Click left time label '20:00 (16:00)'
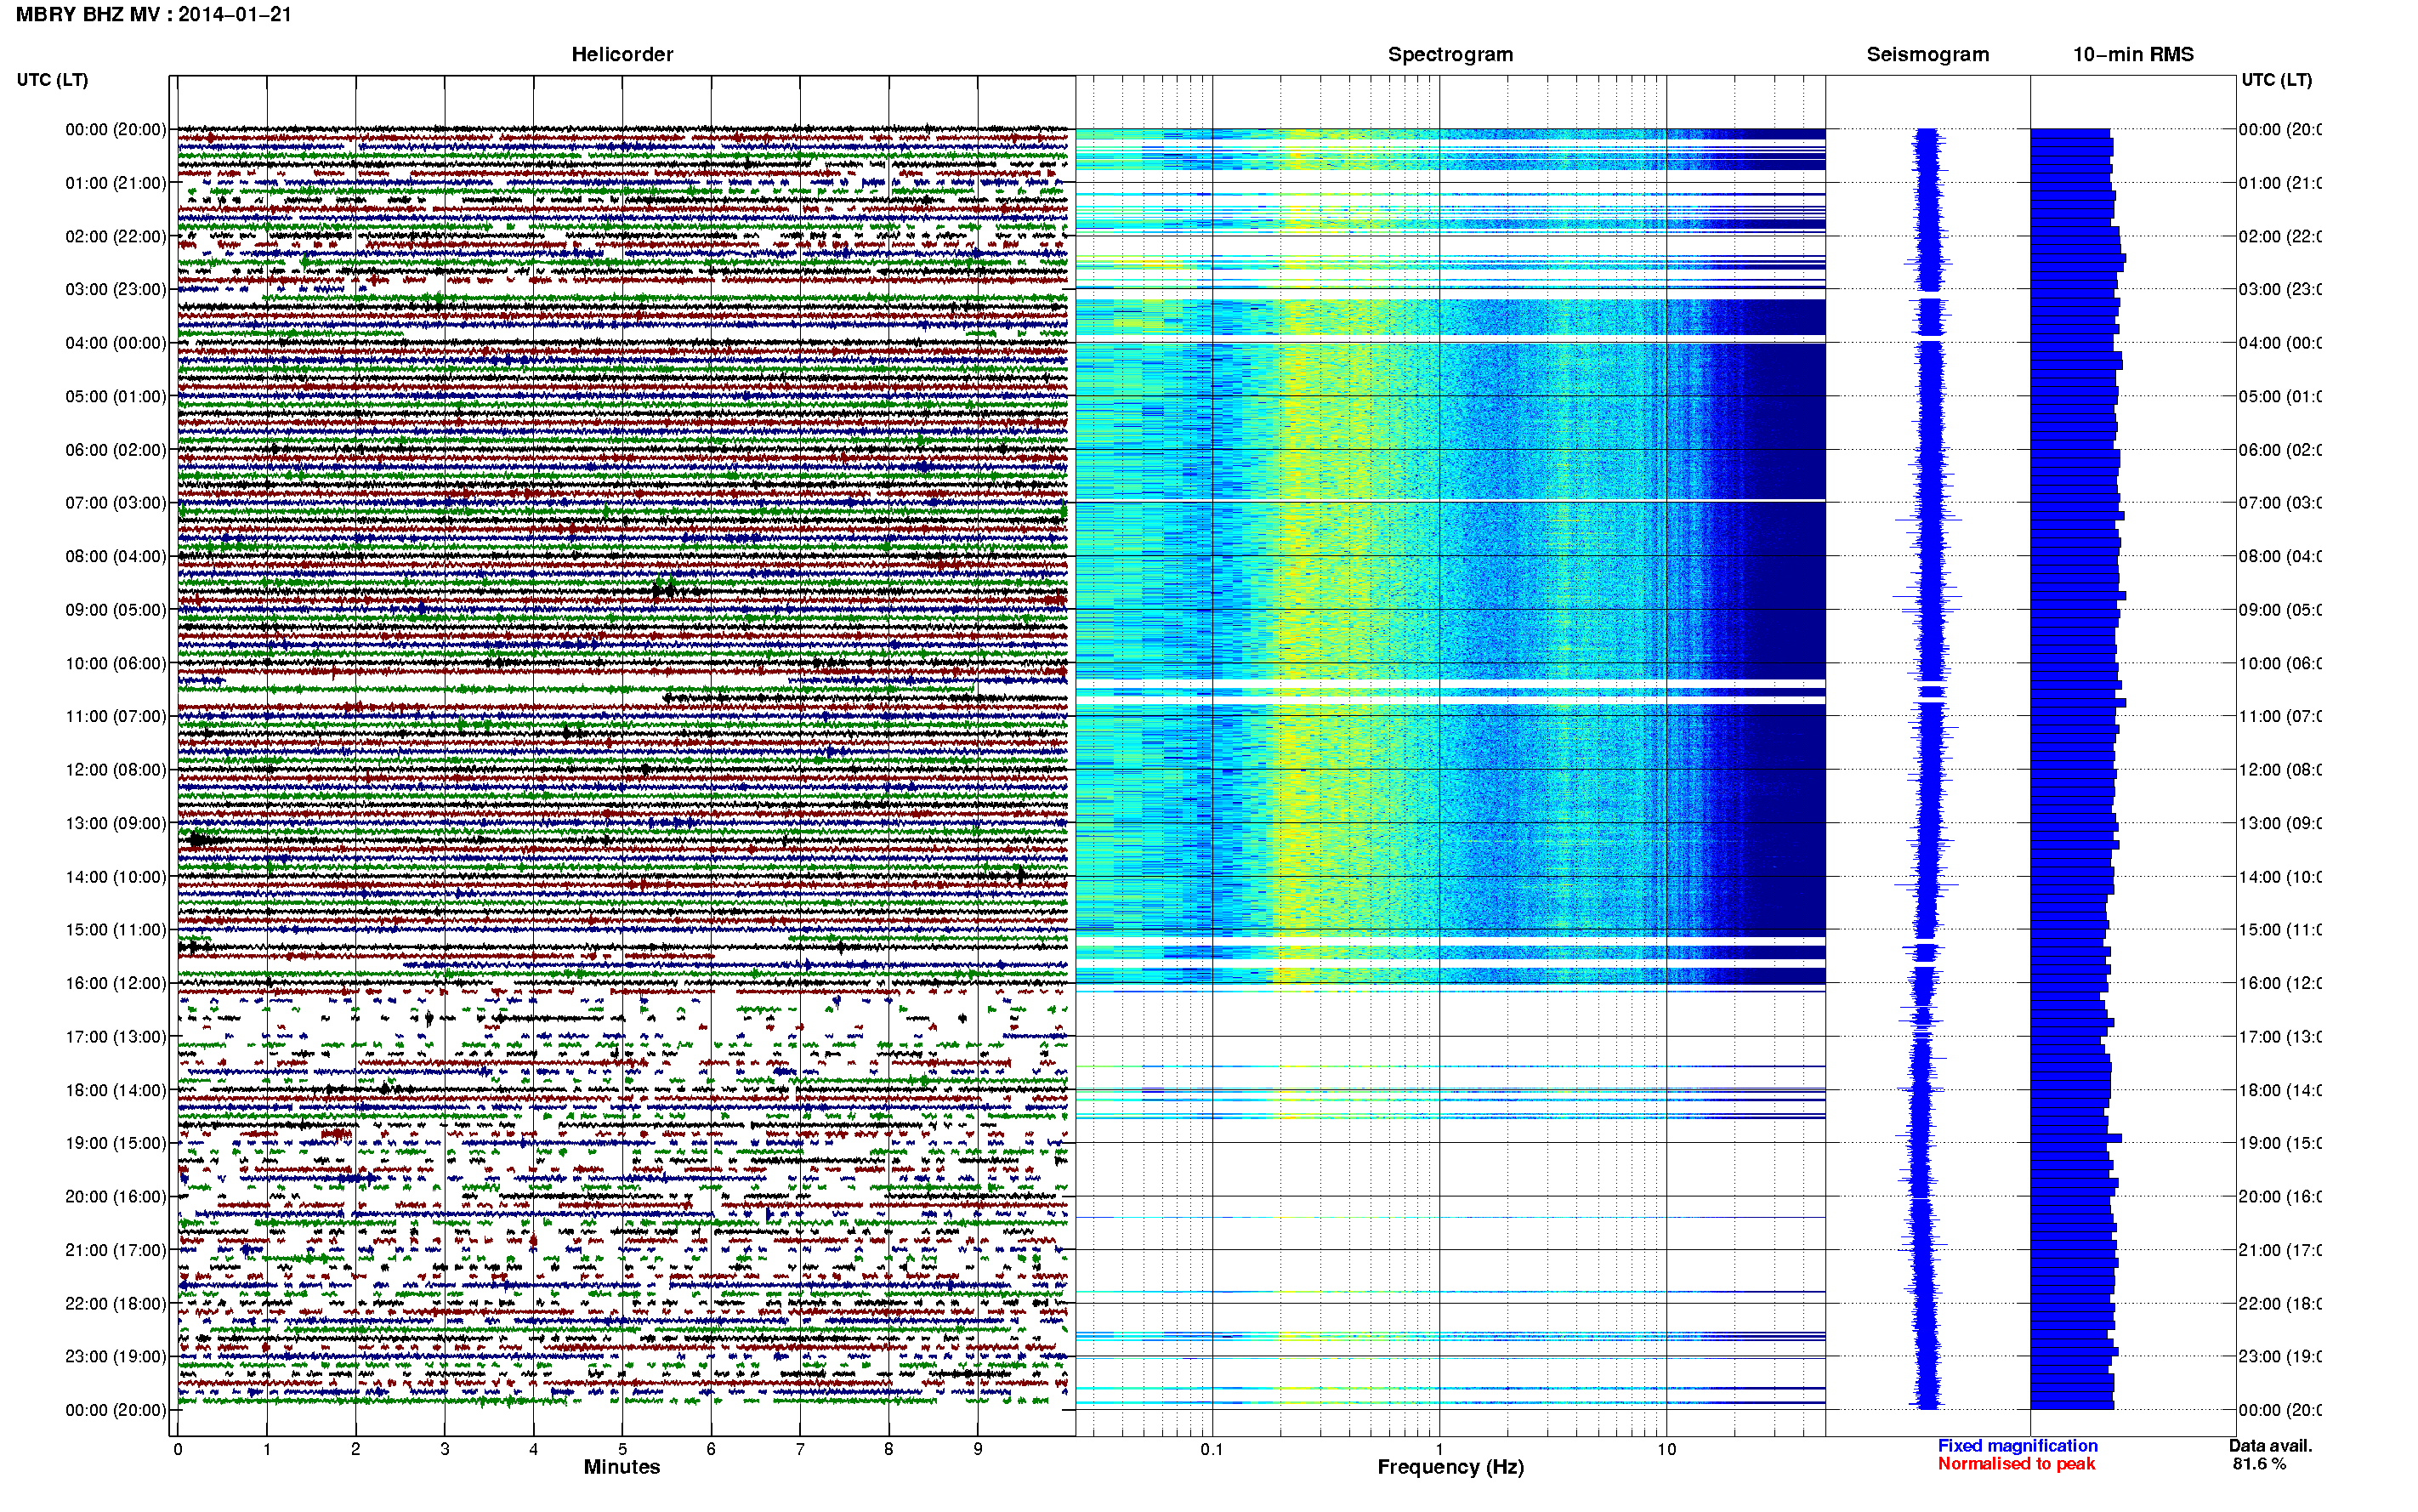The width and height of the screenshot is (2418, 1512). tap(116, 1197)
